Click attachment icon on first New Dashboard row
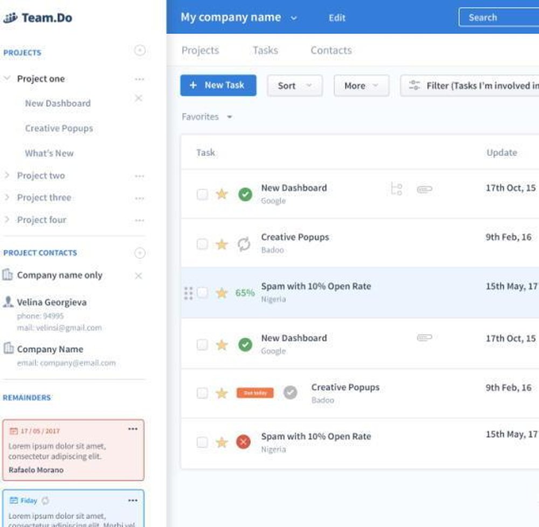Viewport: 539px width, 527px height. tap(425, 189)
